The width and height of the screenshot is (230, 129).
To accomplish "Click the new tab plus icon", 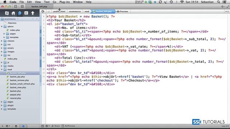I will tap(223, 6).
